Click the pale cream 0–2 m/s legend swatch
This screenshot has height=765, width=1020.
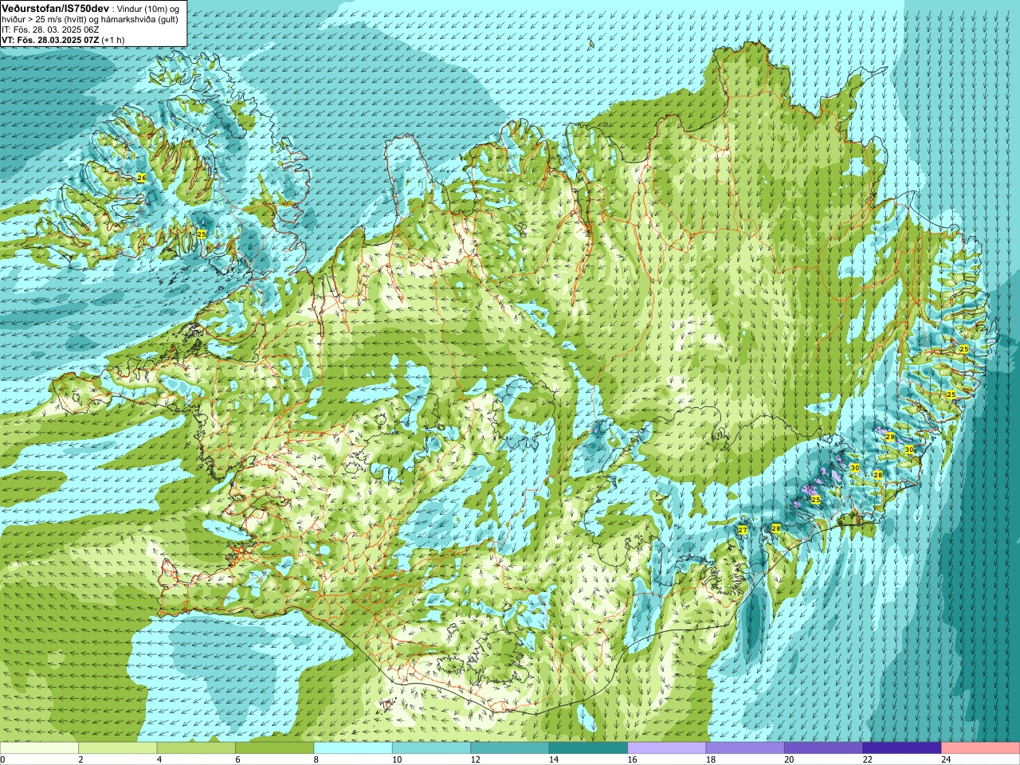click(39, 747)
